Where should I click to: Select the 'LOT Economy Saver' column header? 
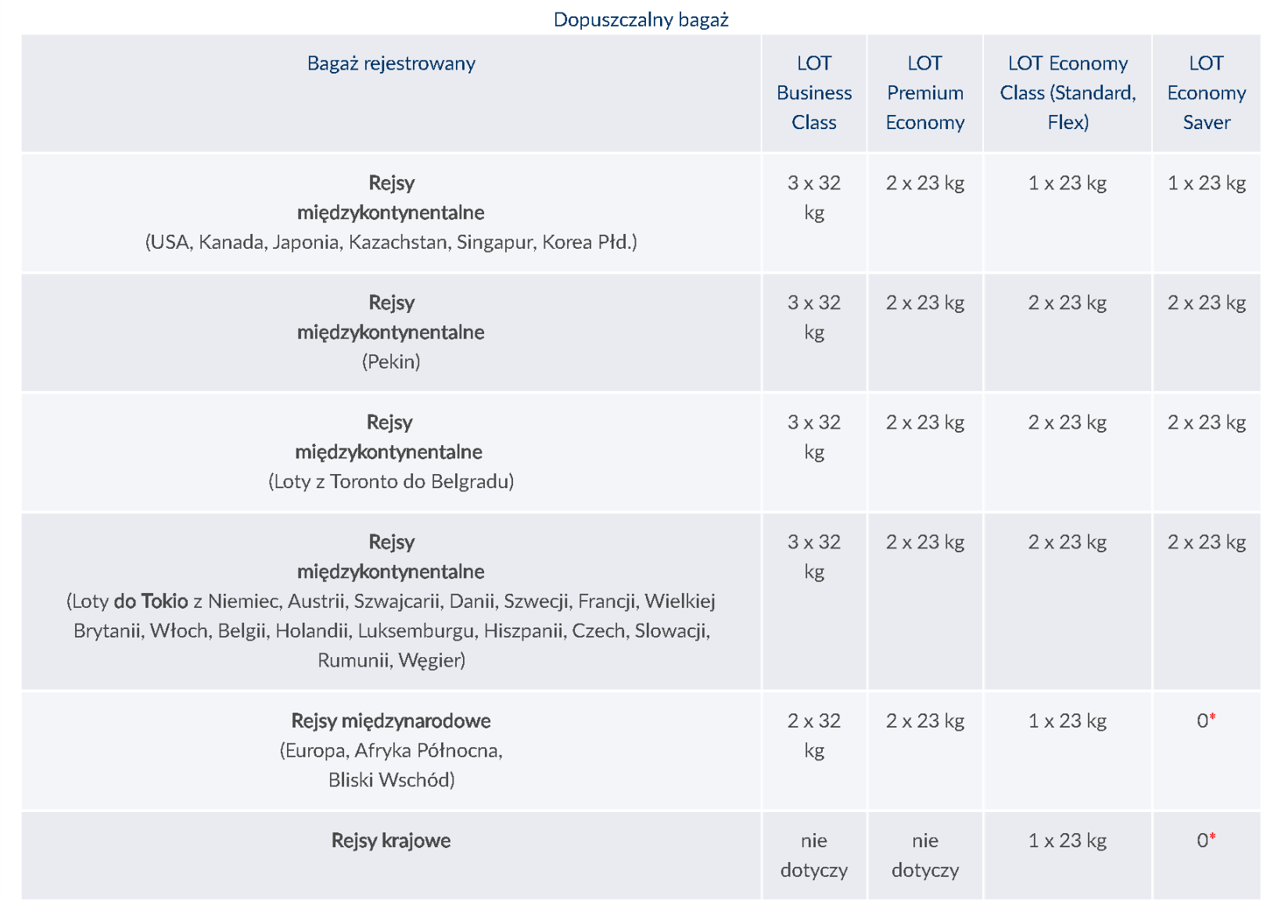pos(1206,92)
